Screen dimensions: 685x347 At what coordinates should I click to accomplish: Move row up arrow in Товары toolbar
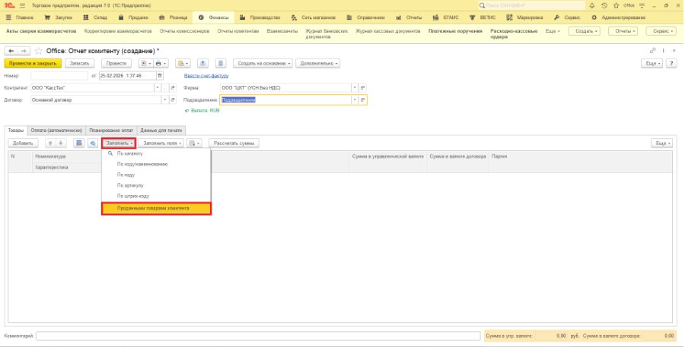click(50, 143)
